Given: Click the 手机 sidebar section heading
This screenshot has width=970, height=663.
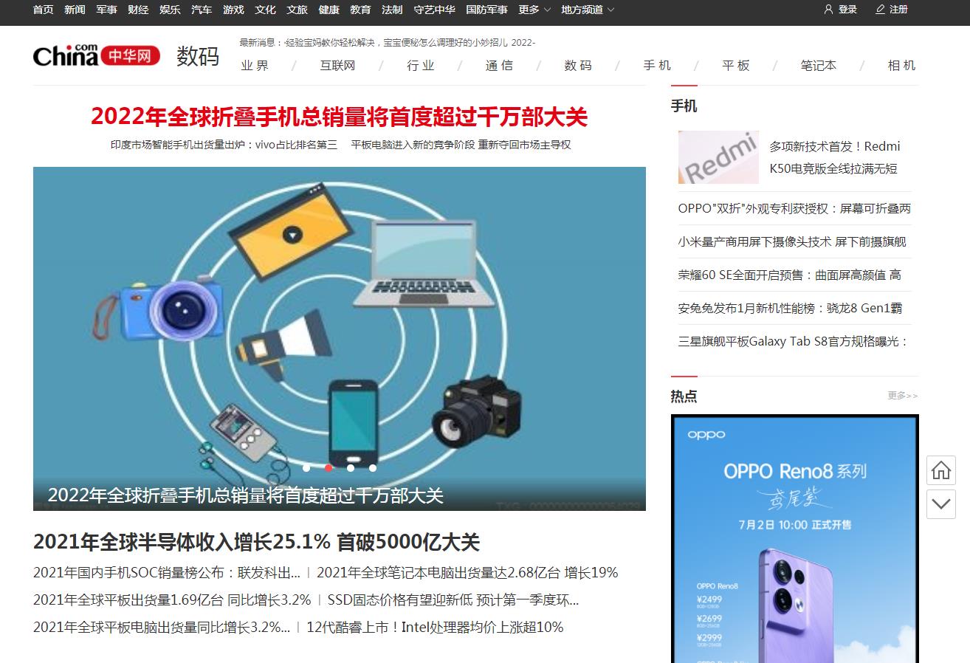Looking at the screenshot, I should coord(684,106).
